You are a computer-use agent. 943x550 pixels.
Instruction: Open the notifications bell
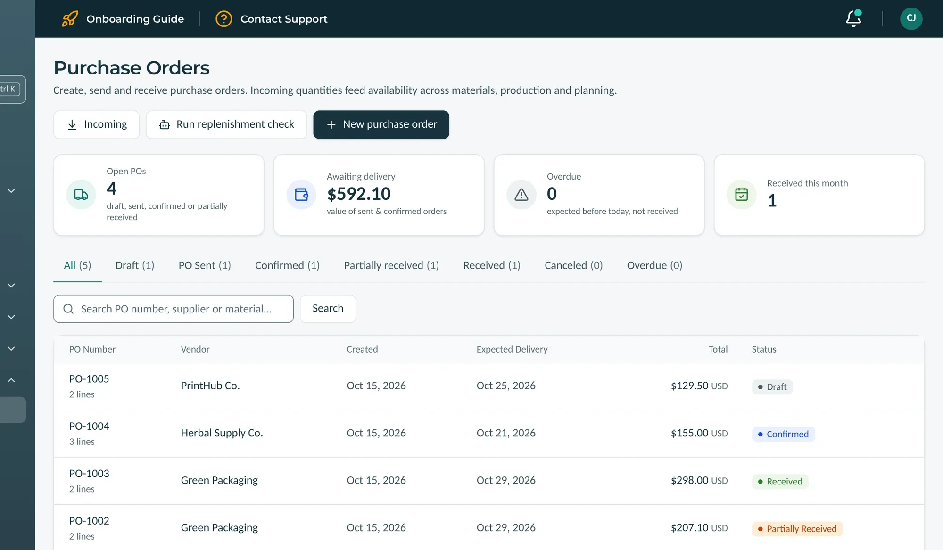(853, 18)
